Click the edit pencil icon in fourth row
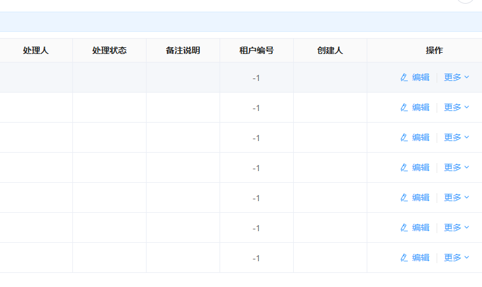Image resolution: width=482 pixels, height=287 pixels. (404, 168)
